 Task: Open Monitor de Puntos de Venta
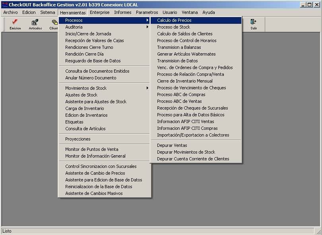104,149
